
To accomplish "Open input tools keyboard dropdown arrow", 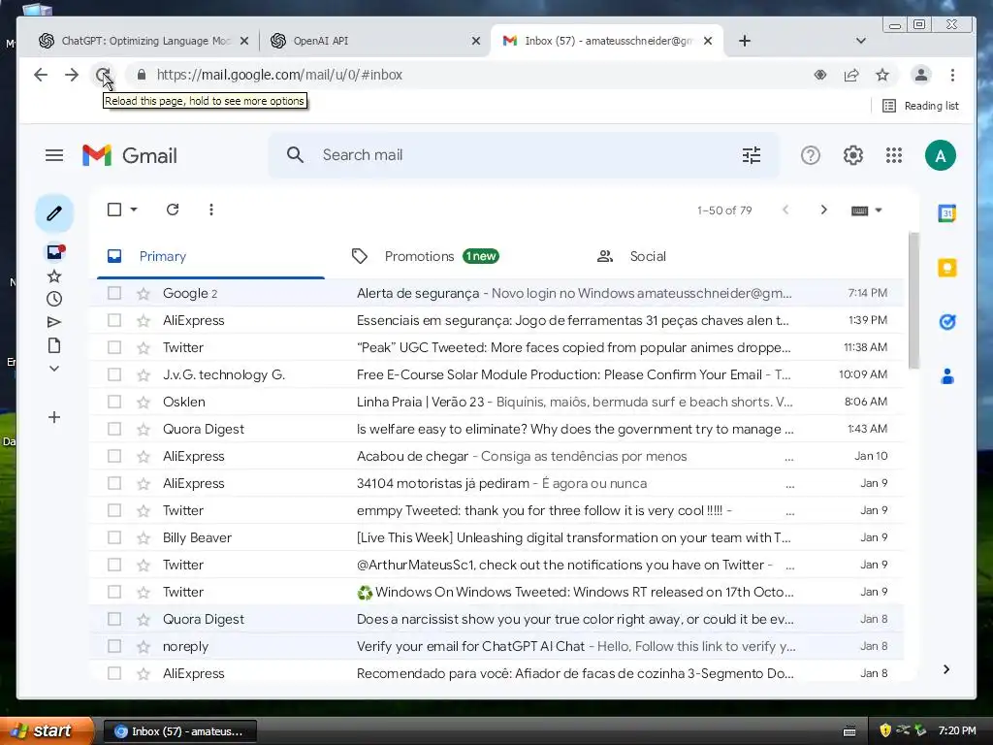I will click(879, 211).
